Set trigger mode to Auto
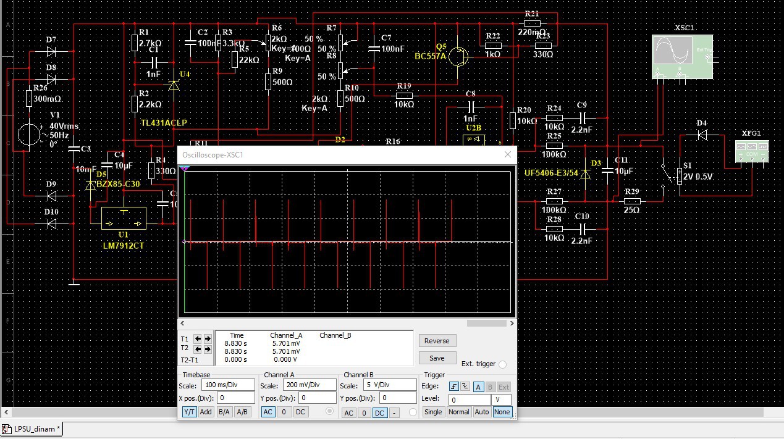Viewport: 784px width, 439px height. point(482,412)
